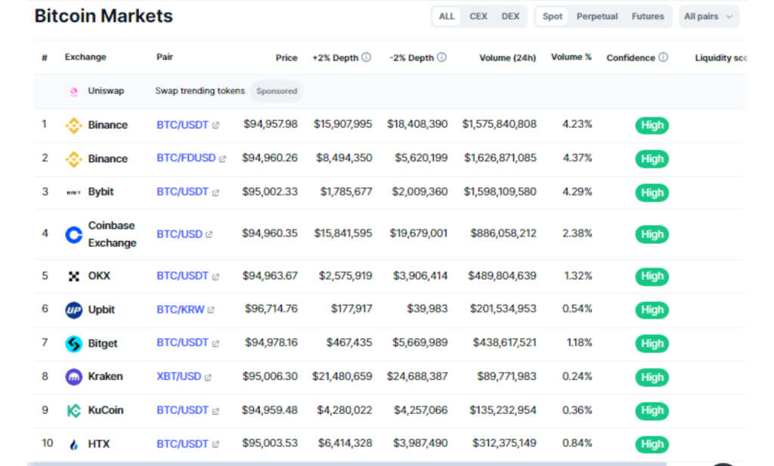
Task: Click the Sponsored badge in Uniswap row
Action: (x=277, y=91)
